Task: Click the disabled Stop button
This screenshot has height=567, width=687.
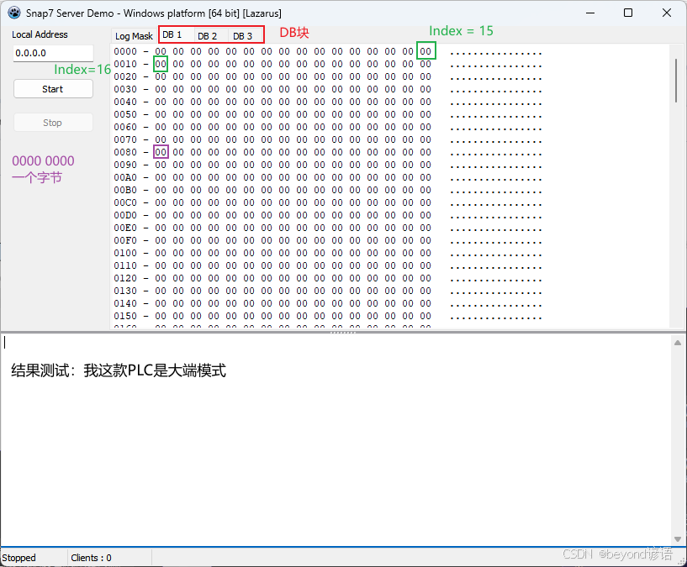Action: click(x=53, y=123)
